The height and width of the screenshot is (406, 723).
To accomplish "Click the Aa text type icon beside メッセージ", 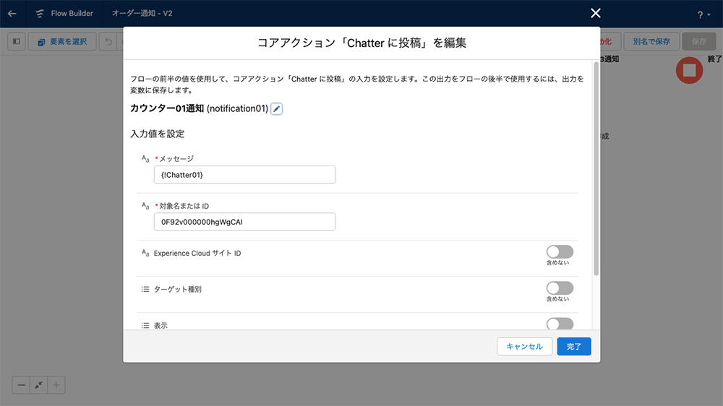I will (x=145, y=159).
